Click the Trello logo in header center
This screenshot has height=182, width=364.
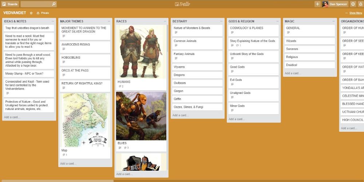tap(182, 4)
